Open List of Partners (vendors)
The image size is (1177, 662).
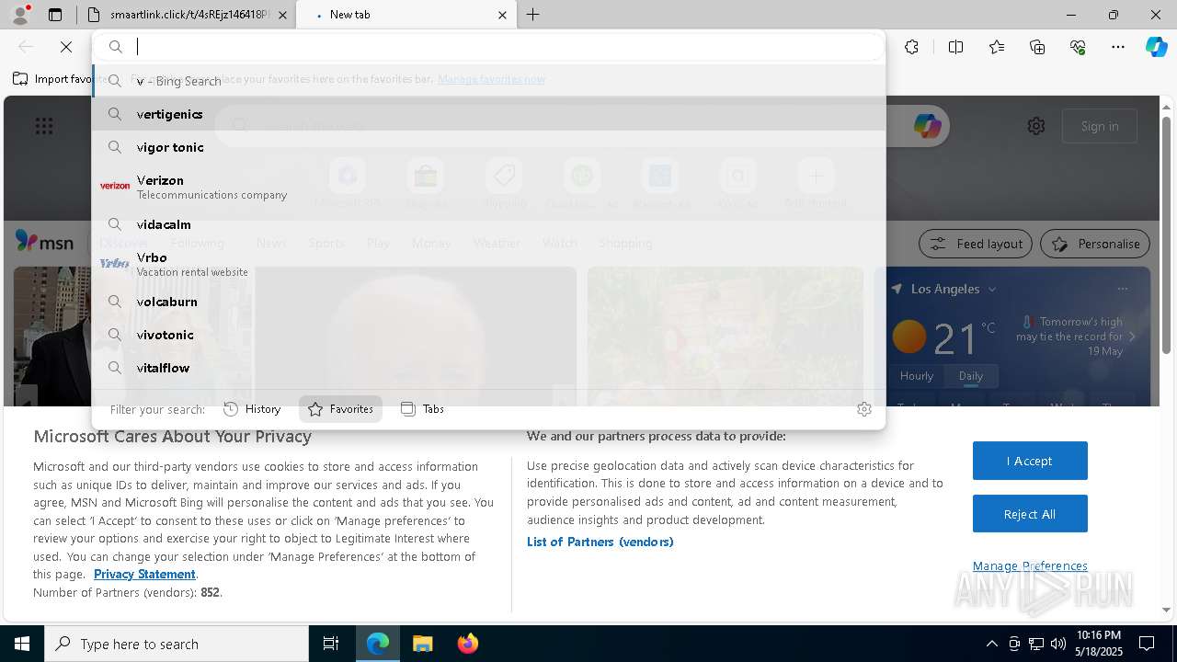600,542
